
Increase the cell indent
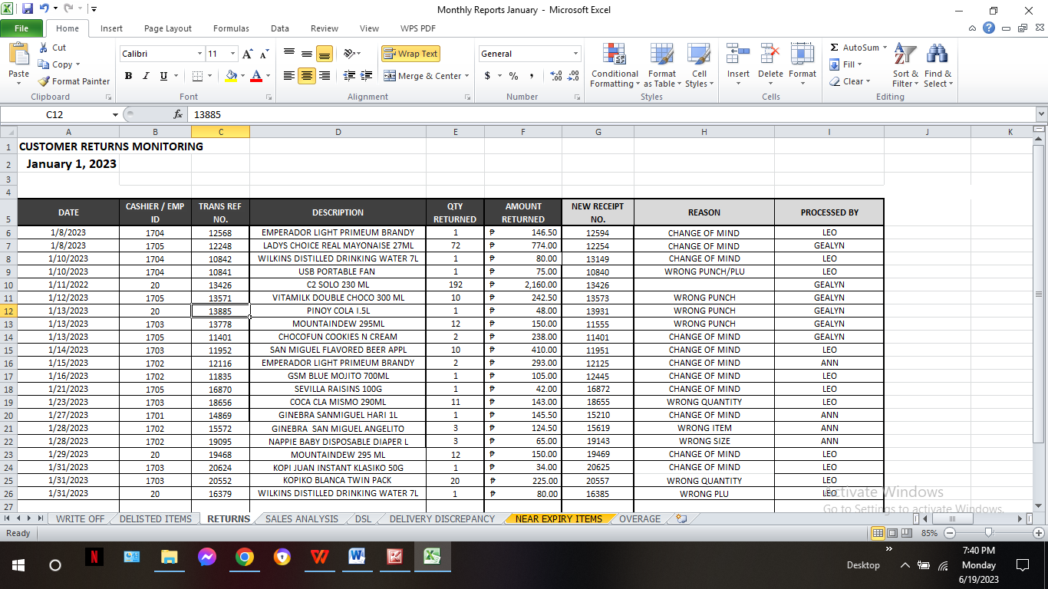coord(367,76)
